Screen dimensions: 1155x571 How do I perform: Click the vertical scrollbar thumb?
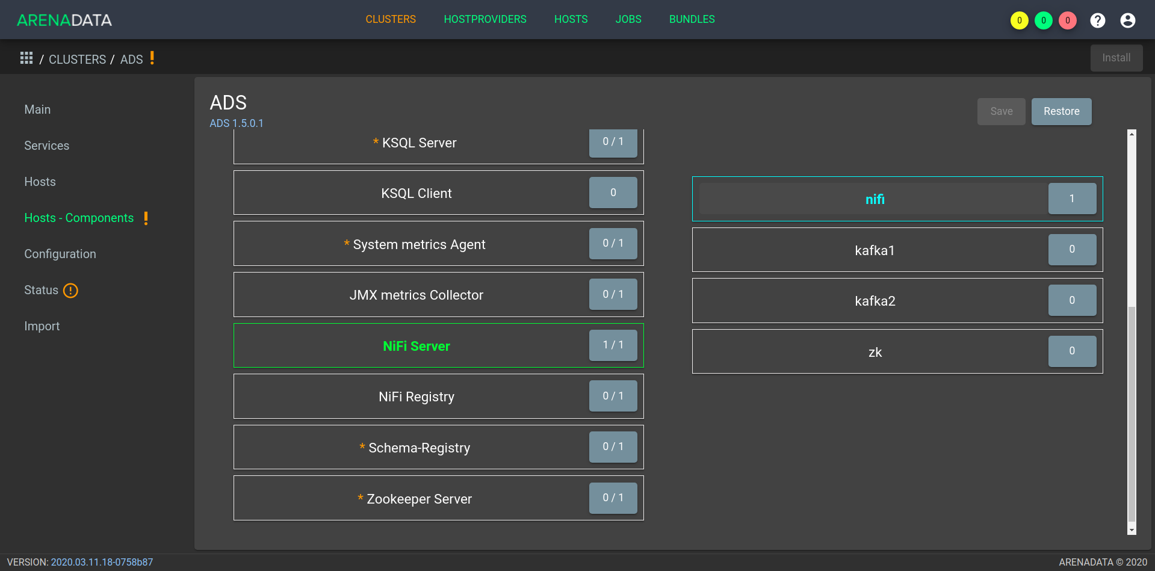click(1132, 413)
